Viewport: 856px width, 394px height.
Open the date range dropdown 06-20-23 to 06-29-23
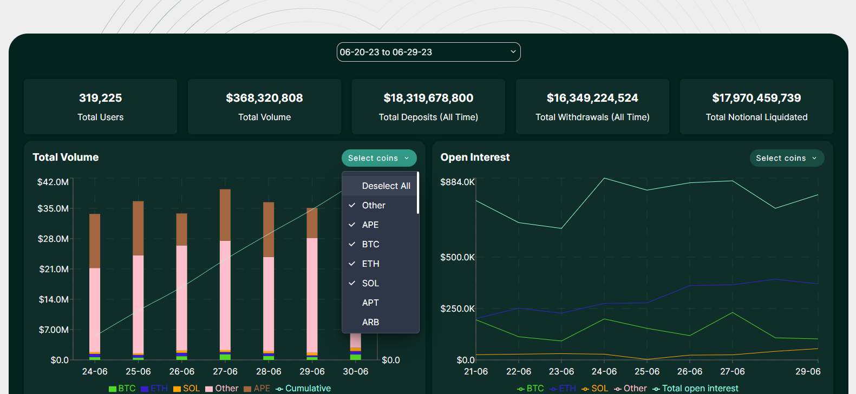tap(428, 52)
